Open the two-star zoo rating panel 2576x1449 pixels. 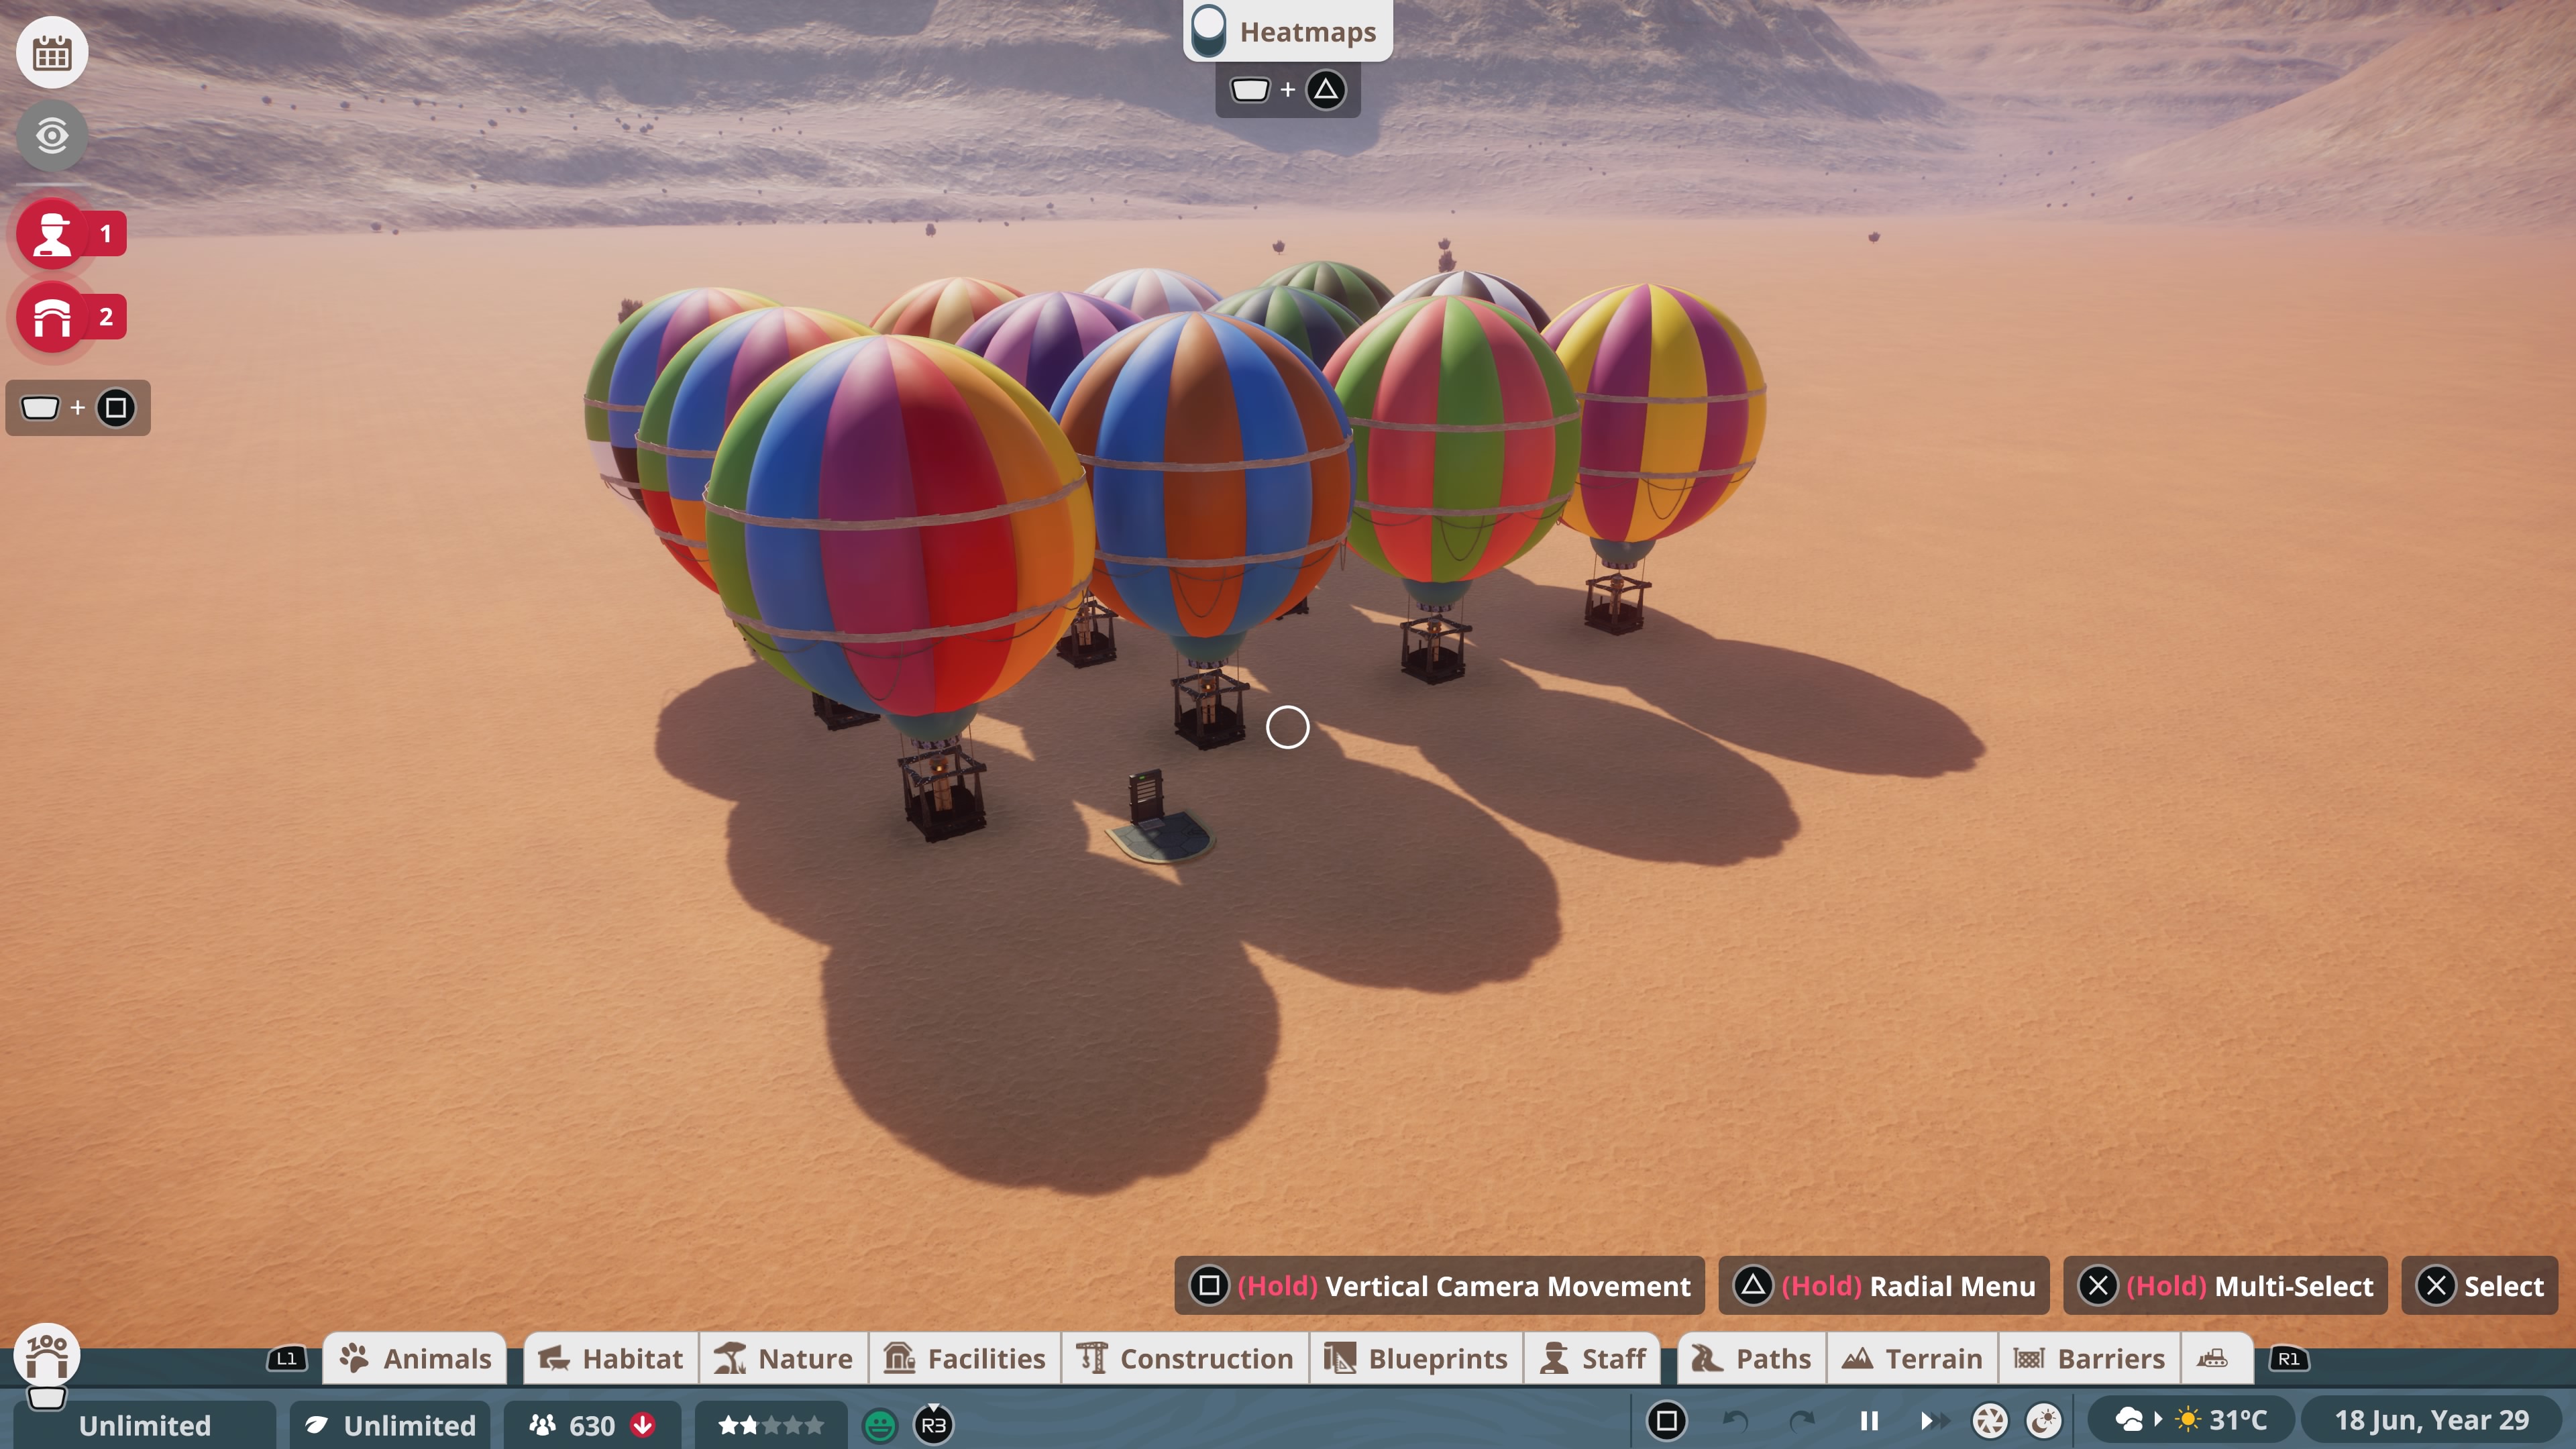pyautogui.click(x=771, y=1424)
